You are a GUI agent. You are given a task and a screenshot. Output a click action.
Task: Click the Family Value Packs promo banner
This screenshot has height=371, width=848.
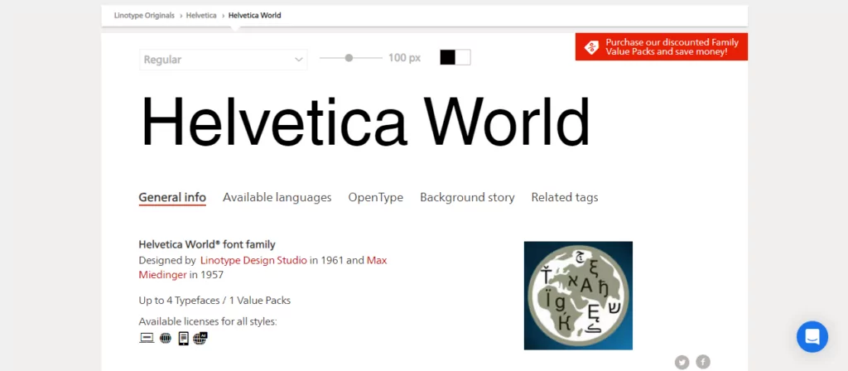click(662, 47)
